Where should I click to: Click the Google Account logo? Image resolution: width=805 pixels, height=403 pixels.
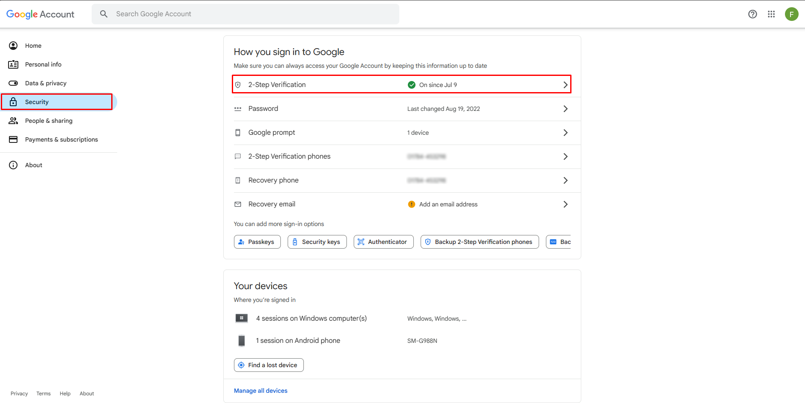pyautogui.click(x=40, y=14)
